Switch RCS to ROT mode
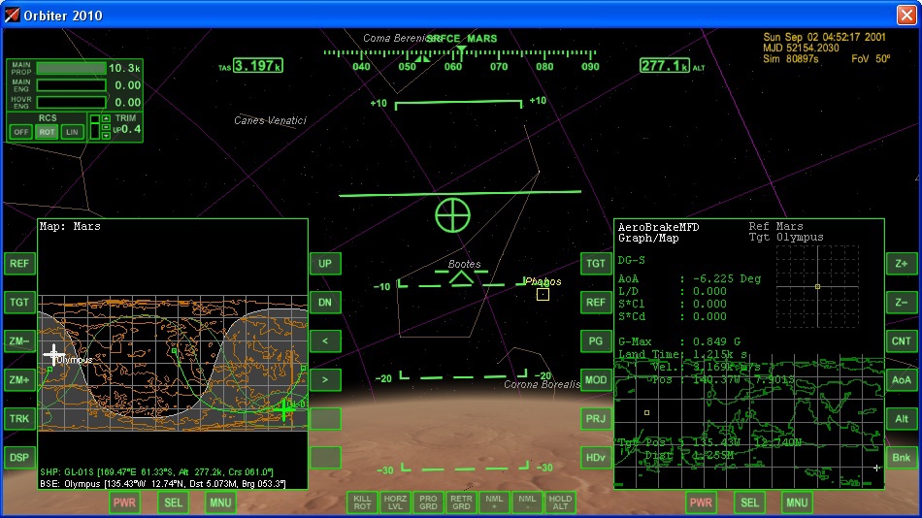The width and height of the screenshot is (922, 518). pyautogui.click(x=47, y=132)
